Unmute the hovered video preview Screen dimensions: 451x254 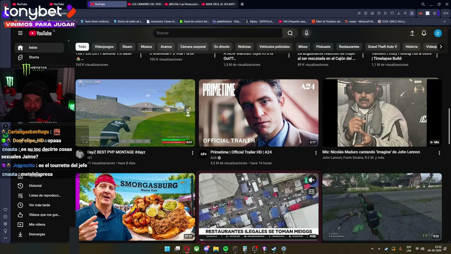click(311, 180)
